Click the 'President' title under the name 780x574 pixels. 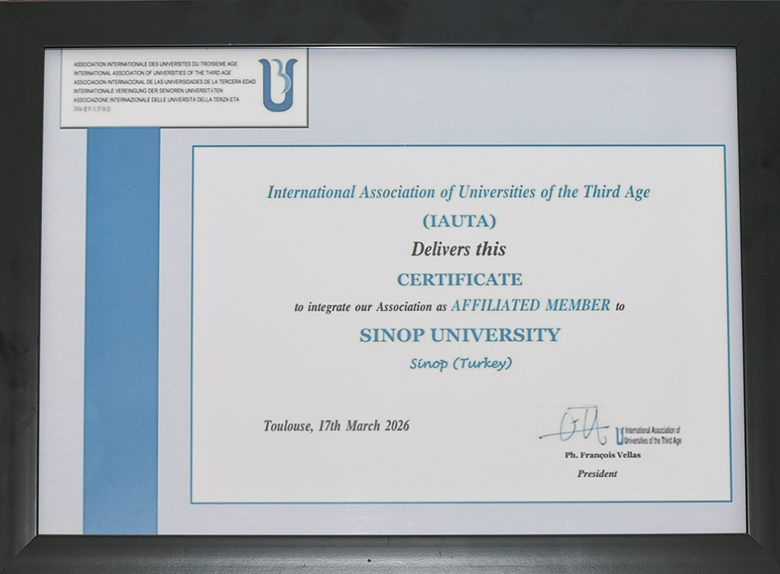597,473
